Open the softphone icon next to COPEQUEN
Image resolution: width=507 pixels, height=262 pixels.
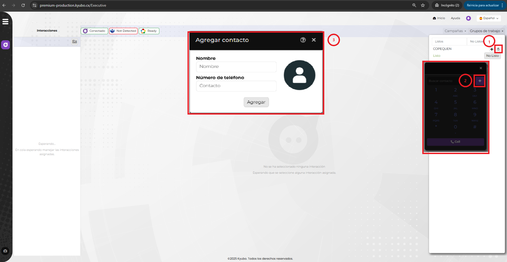[498, 49]
